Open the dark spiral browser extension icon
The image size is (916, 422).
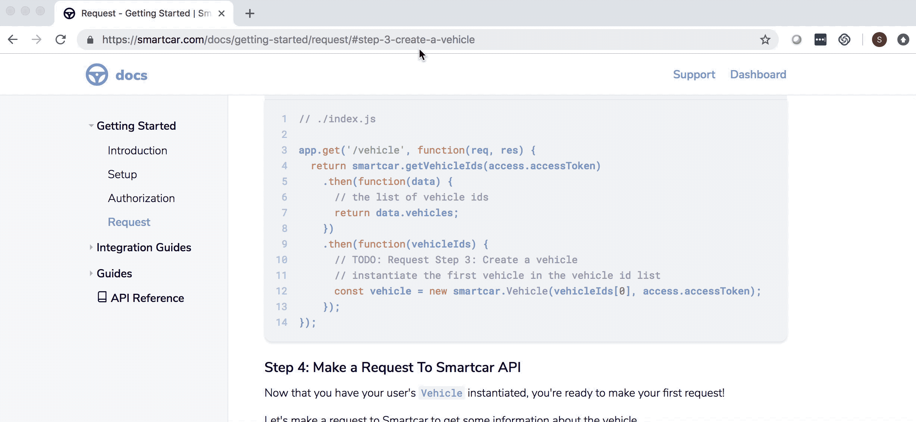tap(844, 40)
